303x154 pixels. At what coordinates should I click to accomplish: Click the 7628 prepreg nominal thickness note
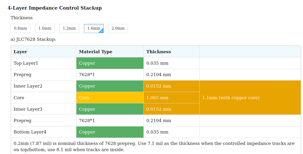[x=154, y=146]
